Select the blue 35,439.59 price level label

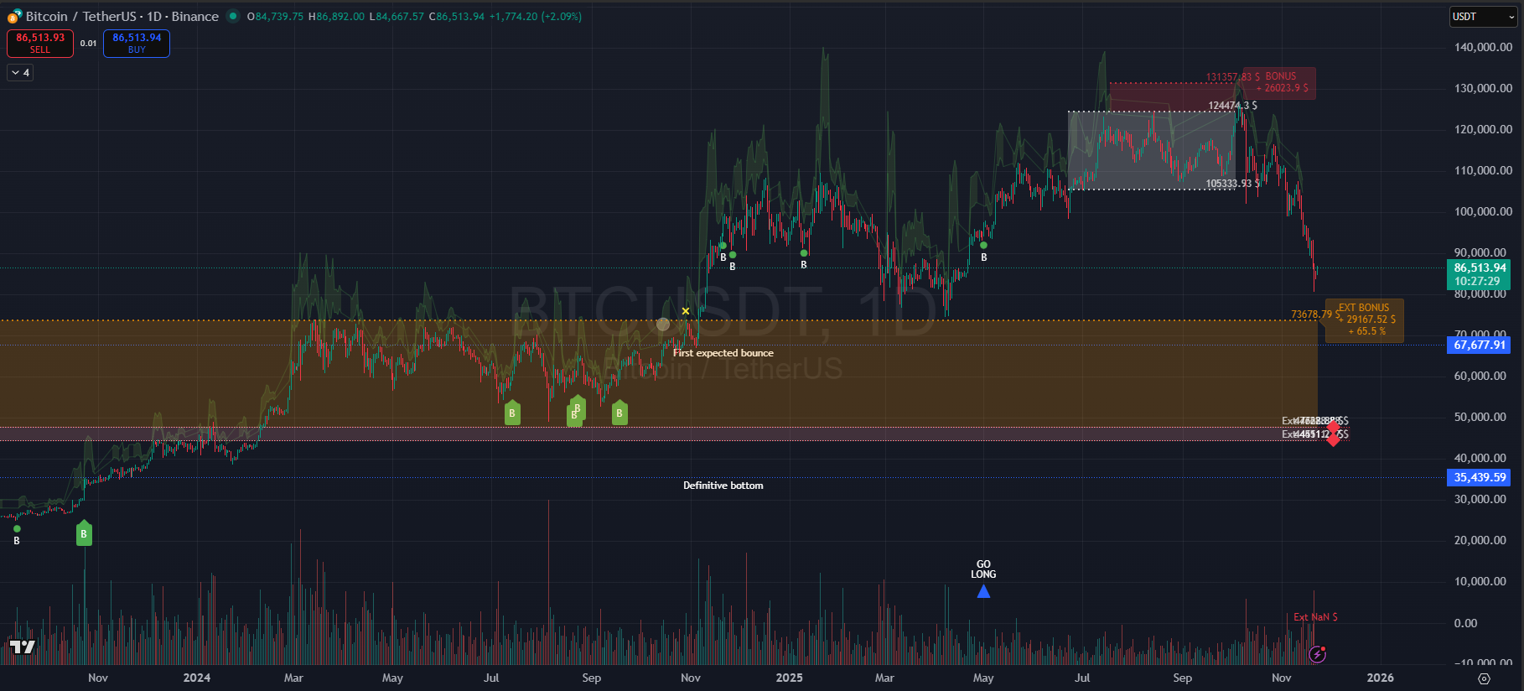tap(1479, 477)
